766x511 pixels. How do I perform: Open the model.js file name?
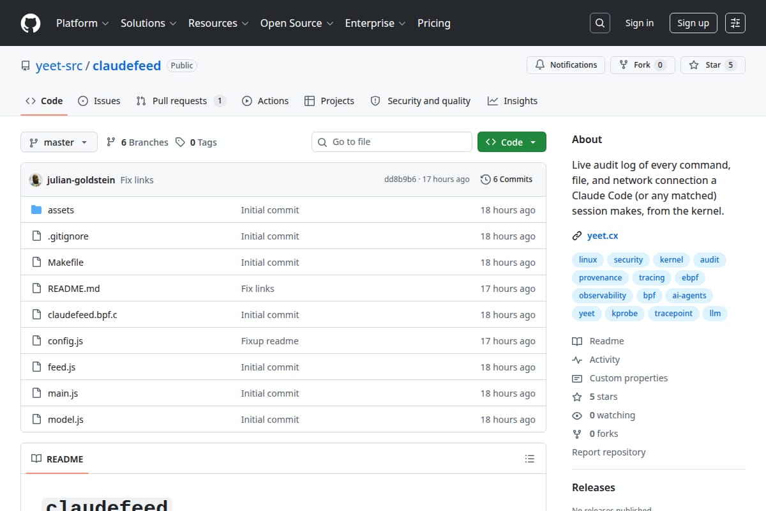[66, 420]
